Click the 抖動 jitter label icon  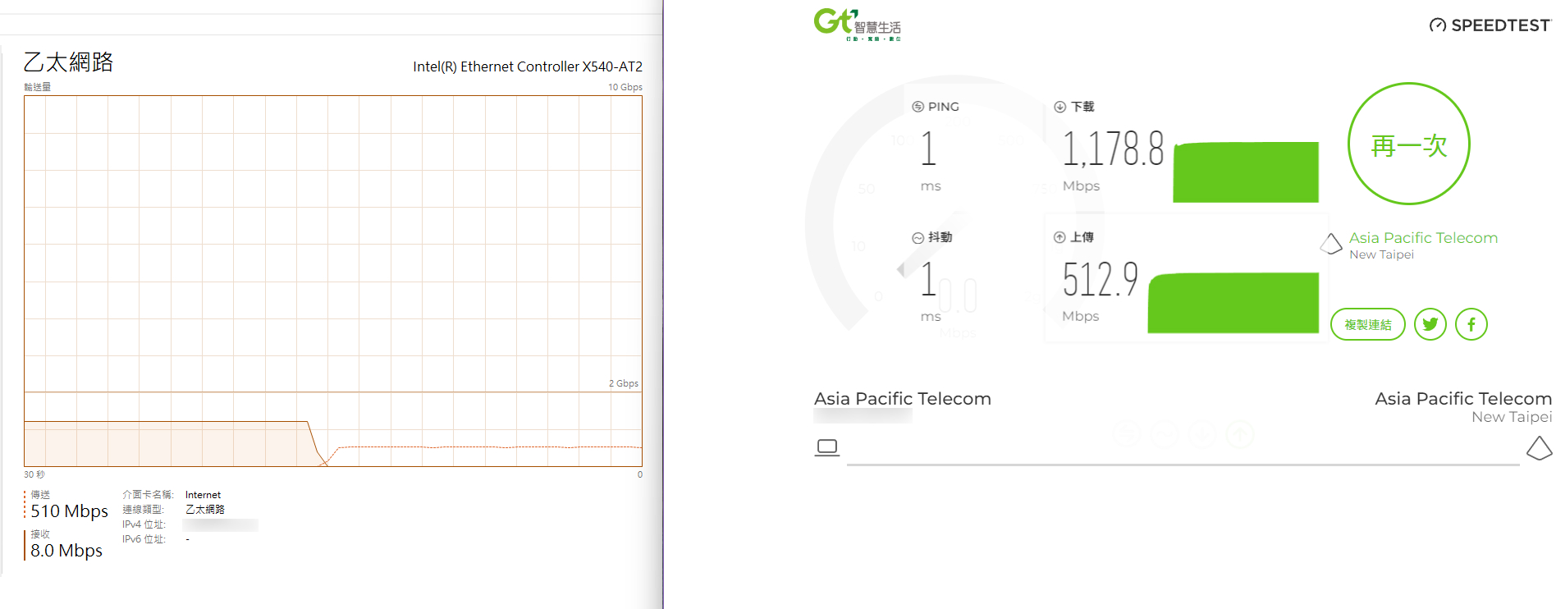918,237
